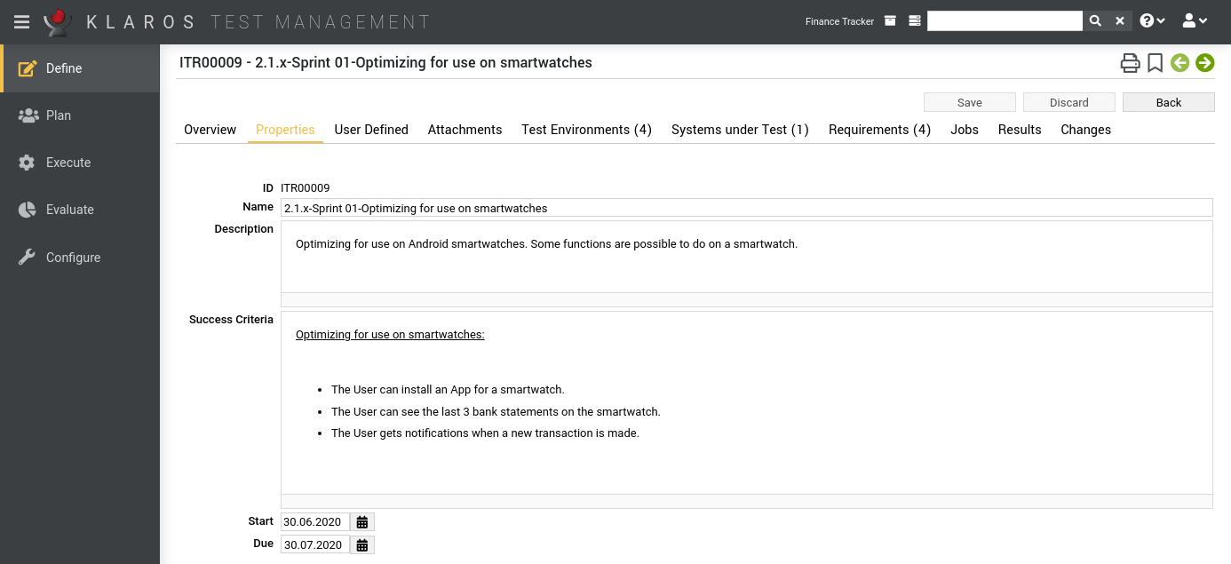
Task: Open the Start date calendar picker
Action: pos(362,522)
